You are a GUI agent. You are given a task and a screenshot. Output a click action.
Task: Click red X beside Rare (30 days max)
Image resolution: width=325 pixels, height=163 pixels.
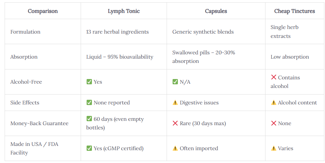pyautogui.click(x=175, y=123)
